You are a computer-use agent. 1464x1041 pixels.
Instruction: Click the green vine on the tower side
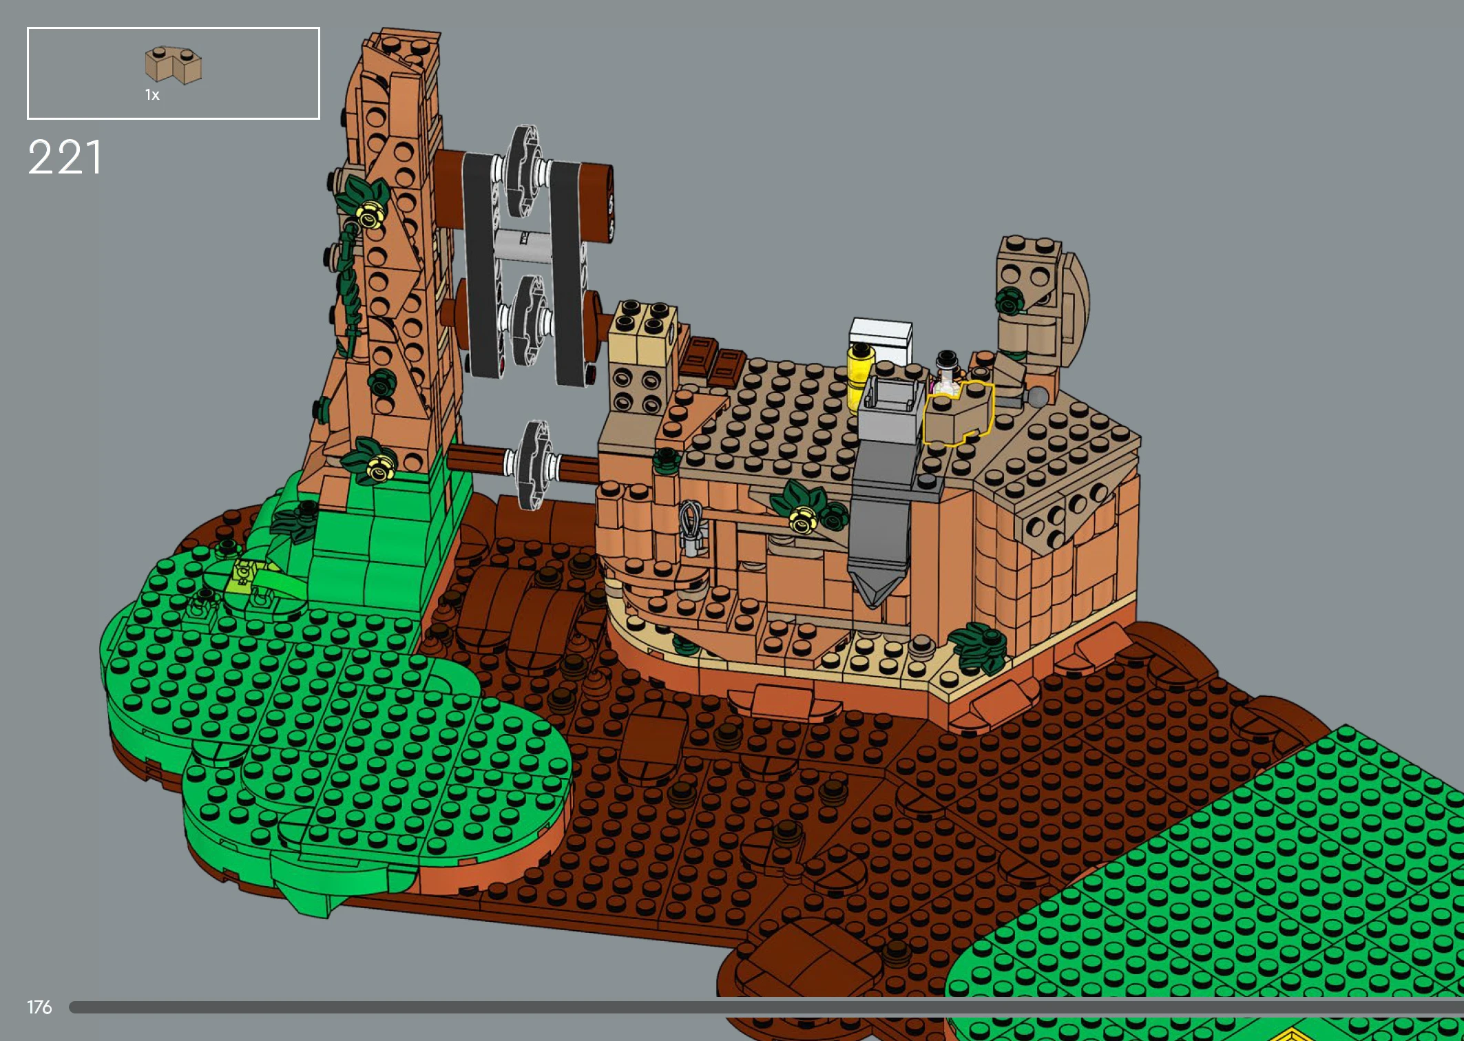point(348,289)
